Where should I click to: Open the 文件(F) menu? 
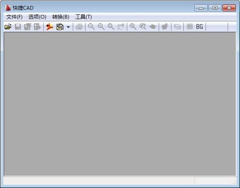[x=14, y=17]
